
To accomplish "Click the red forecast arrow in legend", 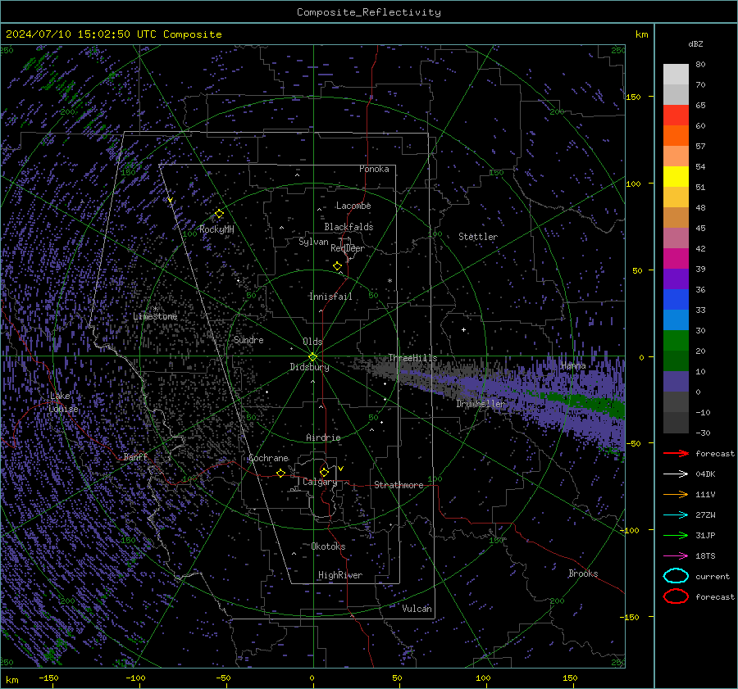I will click(676, 453).
